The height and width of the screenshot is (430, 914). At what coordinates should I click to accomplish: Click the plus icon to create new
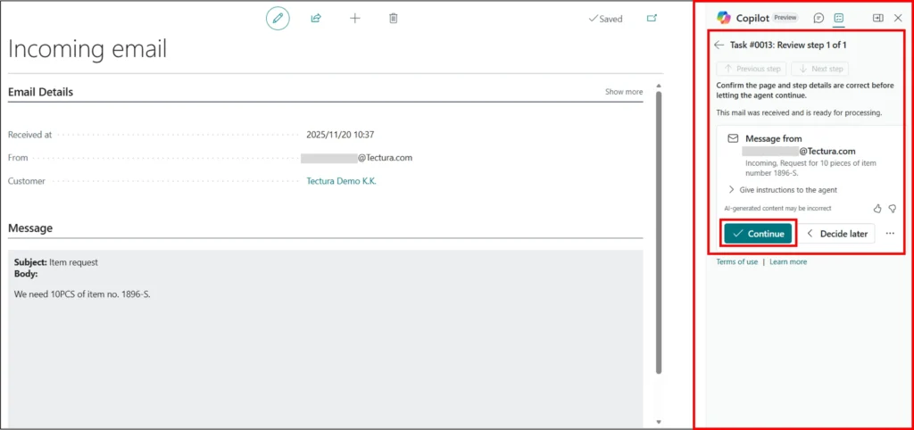pyautogui.click(x=354, y=18)
